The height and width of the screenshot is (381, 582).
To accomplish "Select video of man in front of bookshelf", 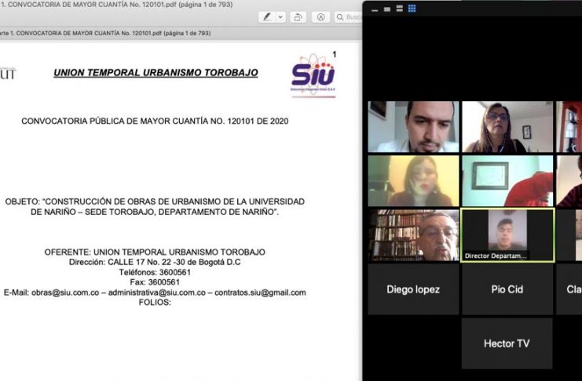I will click(x=413, y=235).
